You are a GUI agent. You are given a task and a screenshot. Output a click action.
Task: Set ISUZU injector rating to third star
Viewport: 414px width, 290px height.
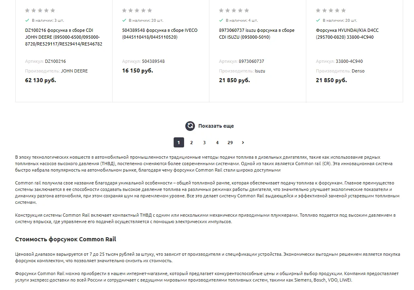234,10
